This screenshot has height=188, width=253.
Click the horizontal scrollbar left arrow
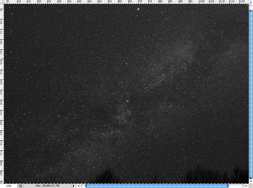click(78, 186)
